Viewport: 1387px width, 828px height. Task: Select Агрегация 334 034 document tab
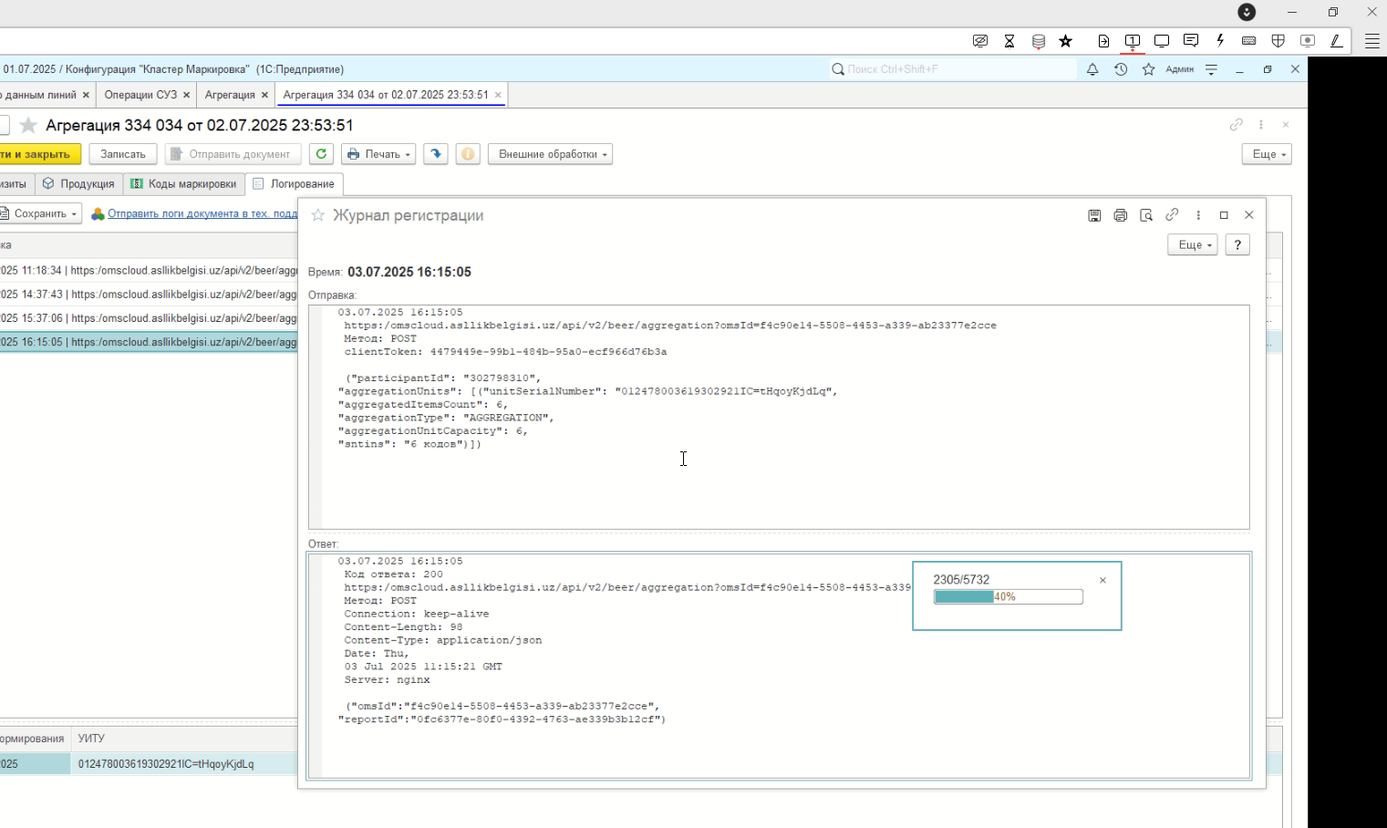tap(386, 95)
